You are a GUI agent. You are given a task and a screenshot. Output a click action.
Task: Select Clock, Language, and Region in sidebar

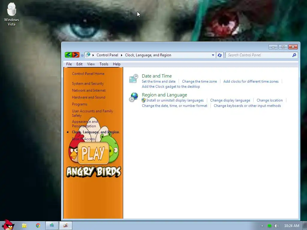95,132
